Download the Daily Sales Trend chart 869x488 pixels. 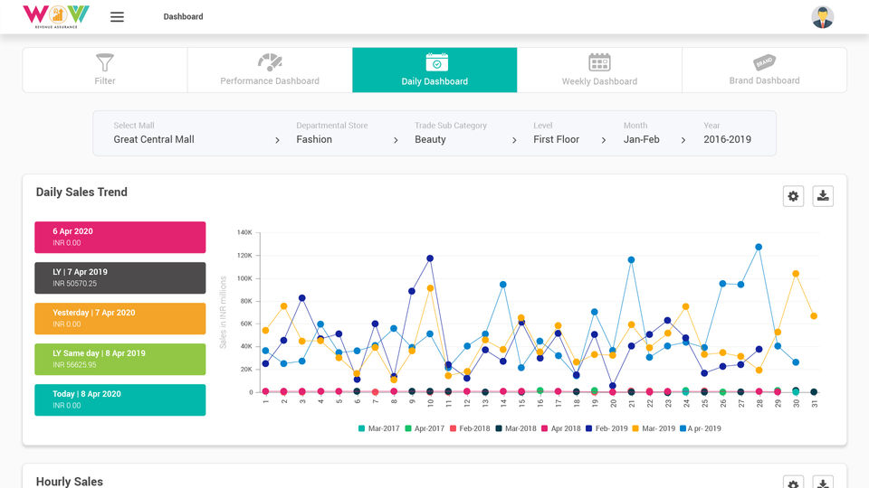pyautogui.click(x=823, y=196)
